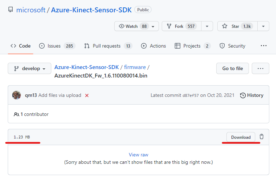Click the three-dot more tabs icon
The width and height of the screenshot is (276, 180).
click(x=263, y=46)
